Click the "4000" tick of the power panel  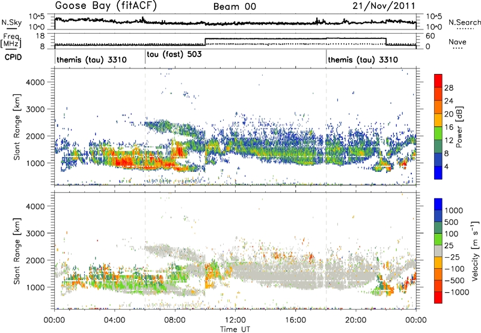35,82
